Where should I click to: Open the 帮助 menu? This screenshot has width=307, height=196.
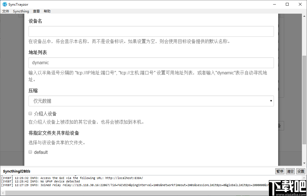coord(47,11)
